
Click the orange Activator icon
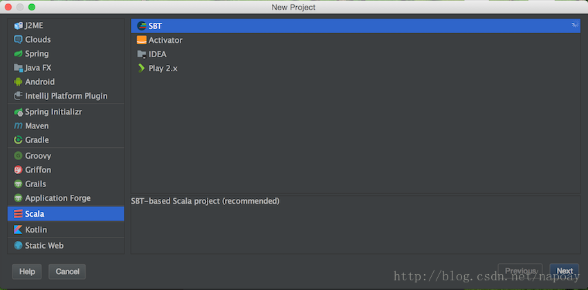click(141, 40)
